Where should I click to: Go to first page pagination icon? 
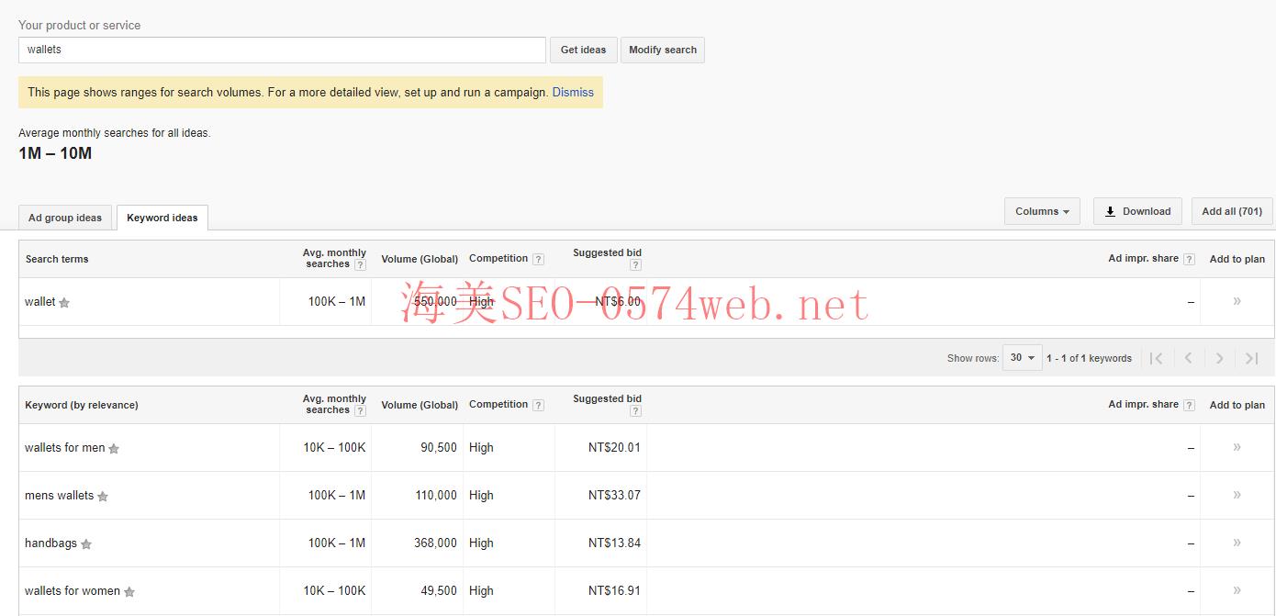coord(1157,358)
